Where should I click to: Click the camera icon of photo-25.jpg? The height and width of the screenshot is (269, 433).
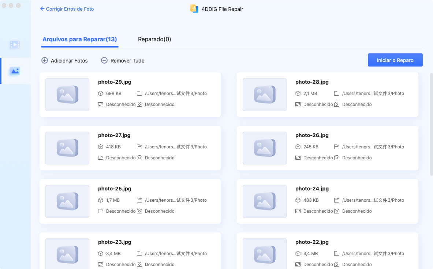pyautogui.click(x=139, y=211)
